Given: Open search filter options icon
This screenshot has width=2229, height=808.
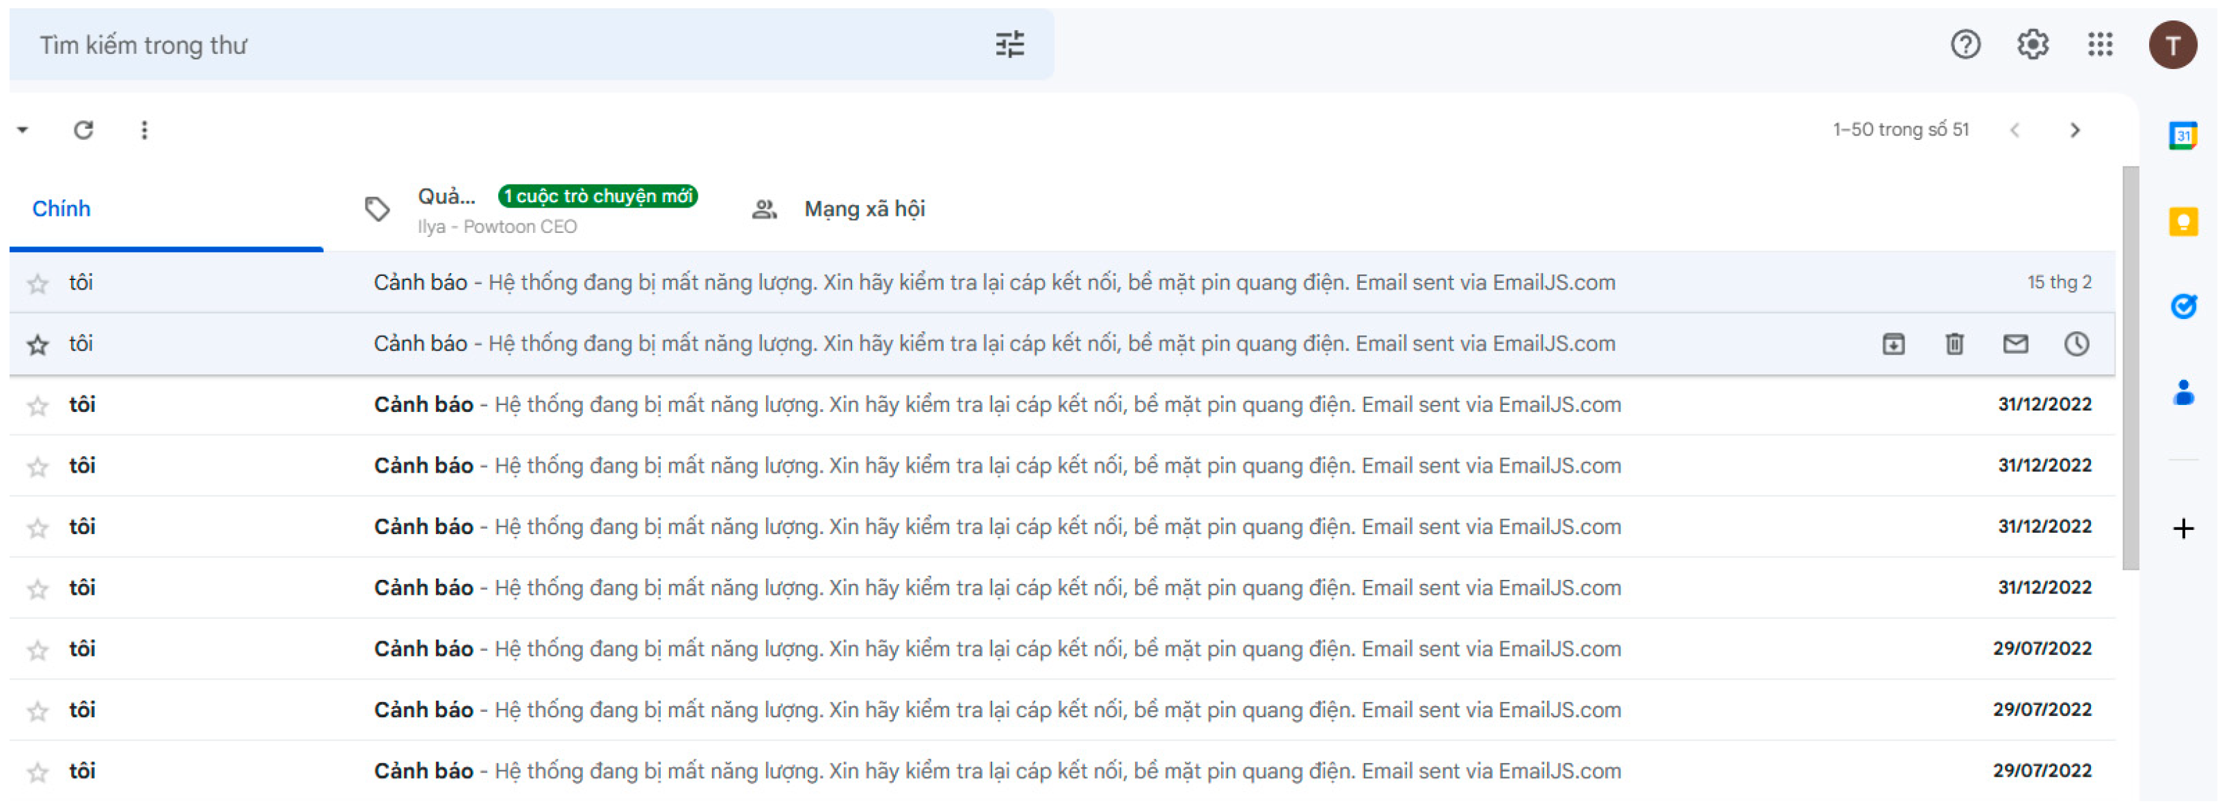Looking at the screenshot, I should point(1009,44).
